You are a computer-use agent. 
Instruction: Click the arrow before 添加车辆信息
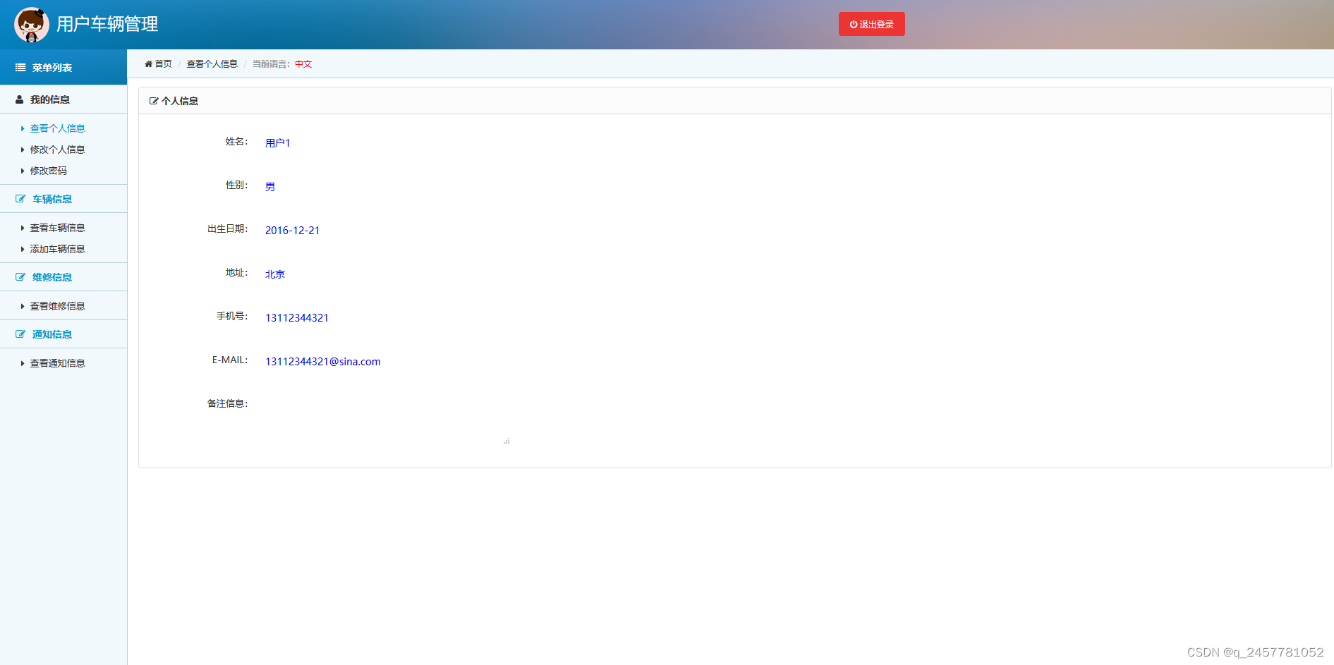tap(23, 249)
